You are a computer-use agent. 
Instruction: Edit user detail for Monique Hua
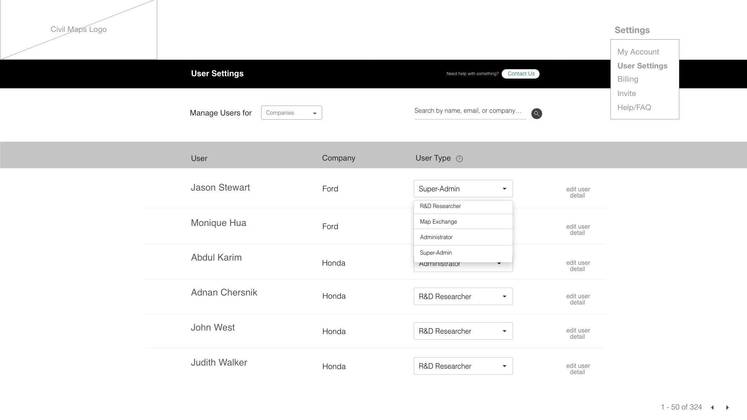(578, 229)
